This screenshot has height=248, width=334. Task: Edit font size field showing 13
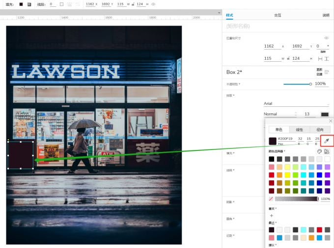310,114
